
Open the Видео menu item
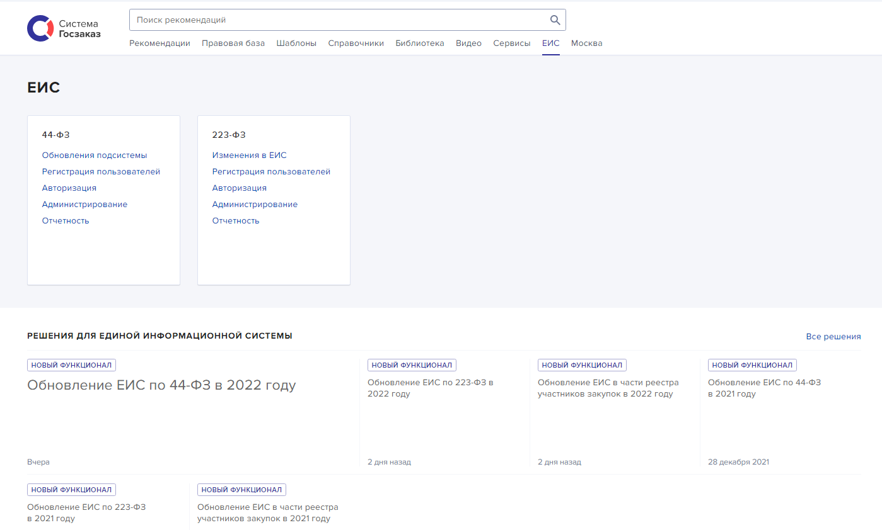468,43
